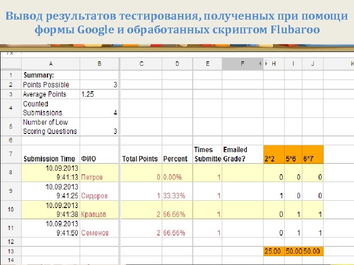Screen dimensions: 354x265
Task: Click the 'Percent' header cell
Action: [177, 155]
